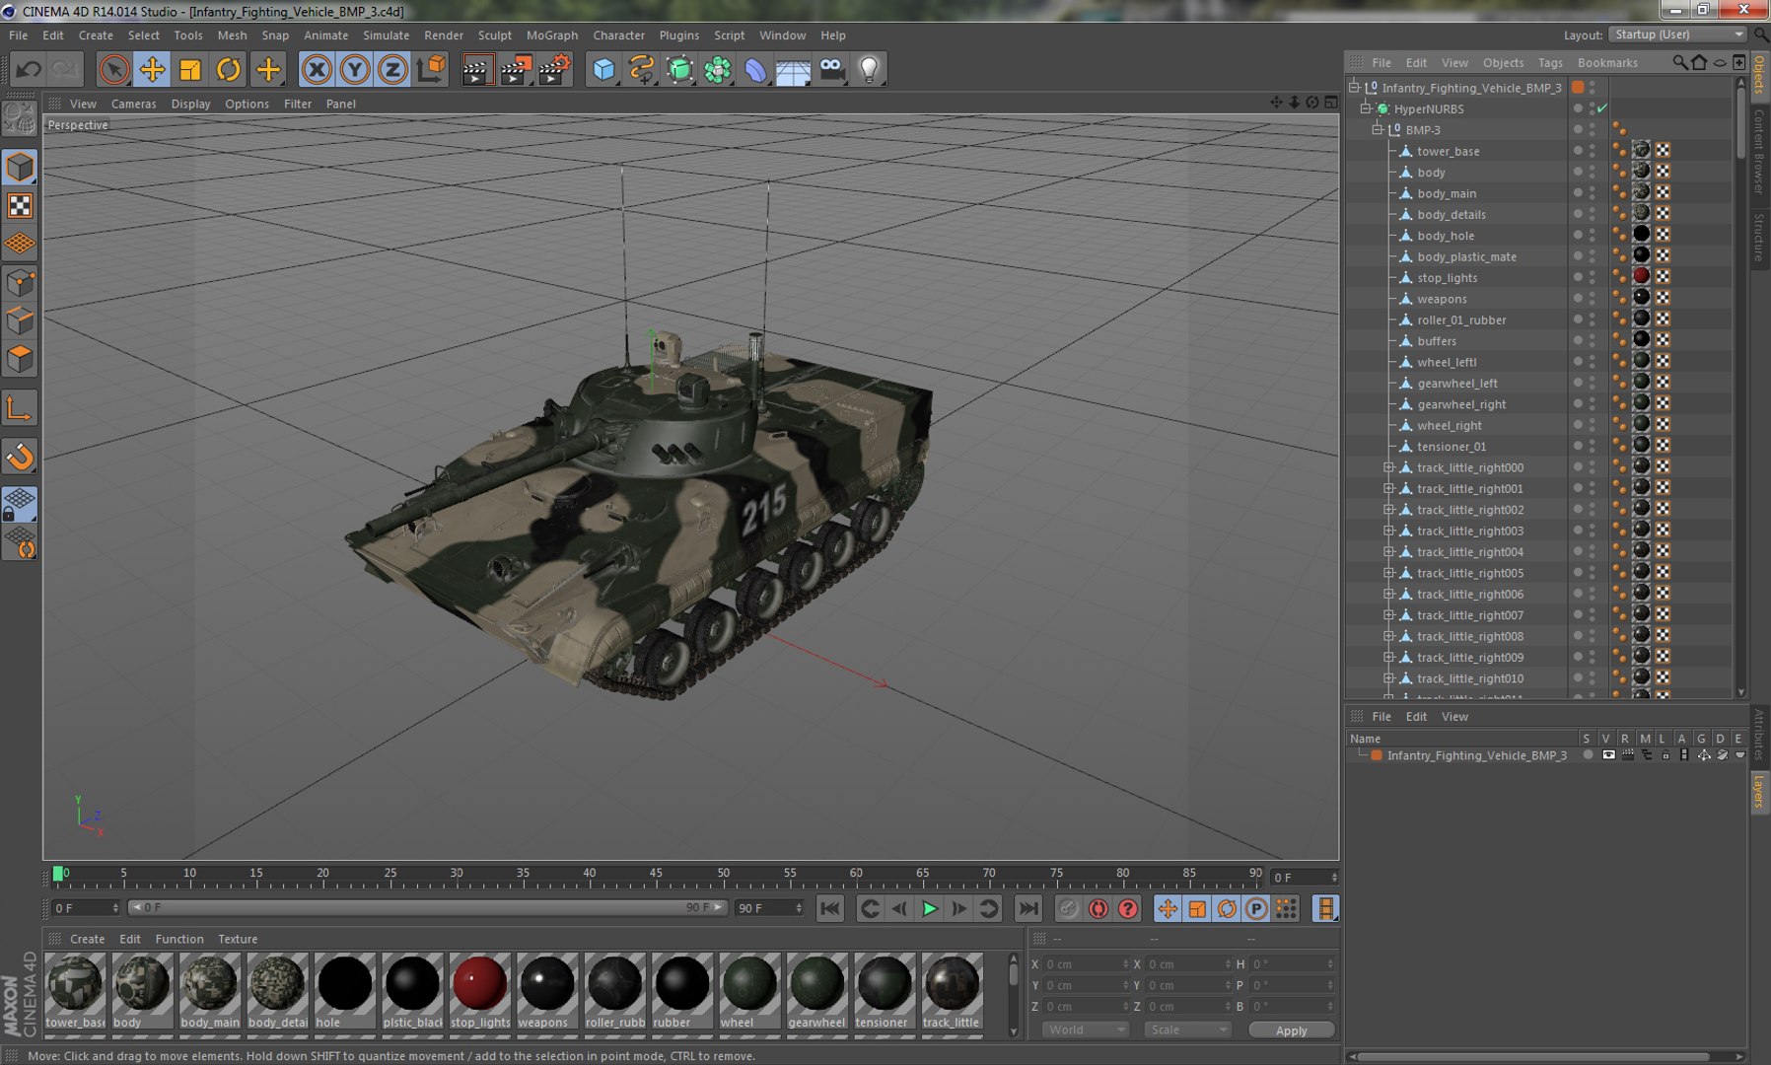Click timeline frame 45 marker
This screenshot has width=1771, height=1065.
656,874
